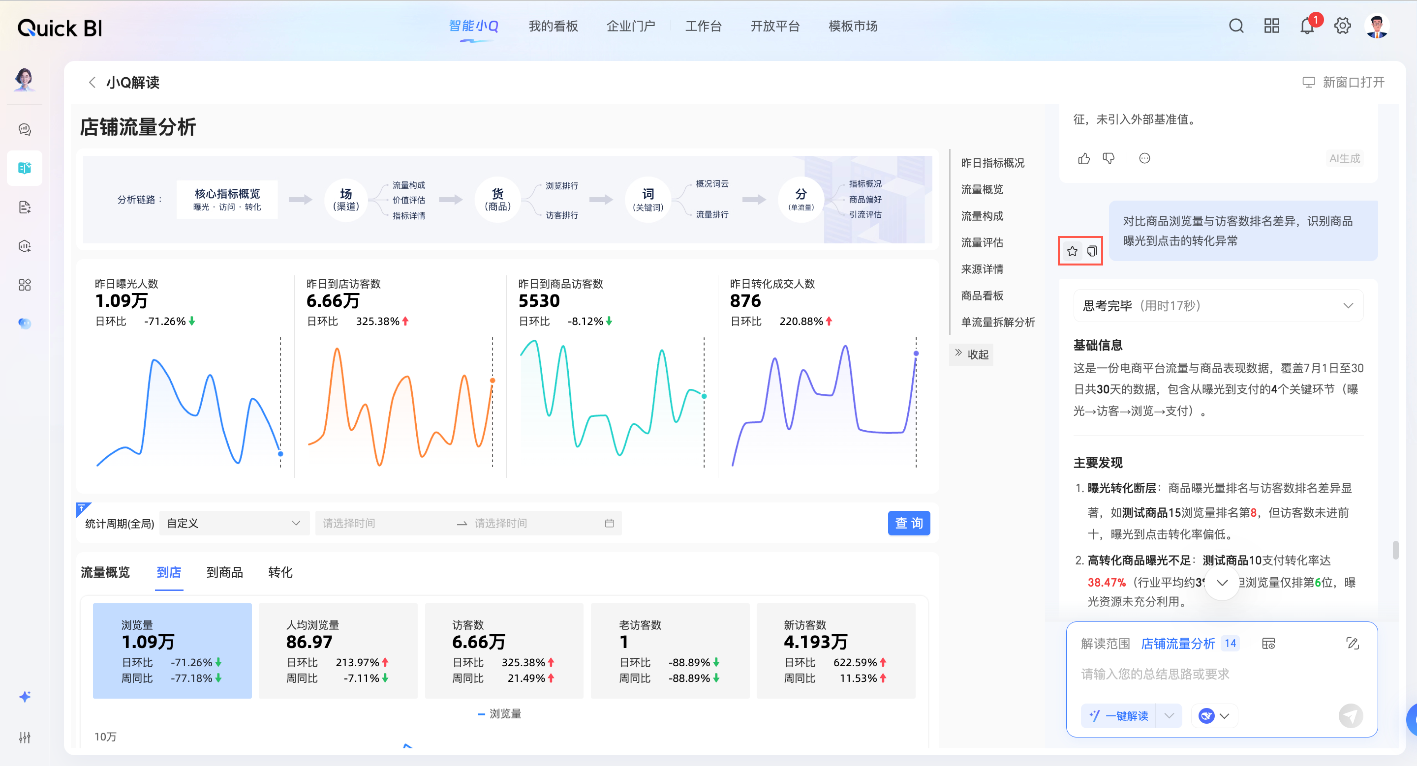Screen dimensions: 1417x766
Task: Open 模板市场 in top navigation
Action: coord(853,26)
